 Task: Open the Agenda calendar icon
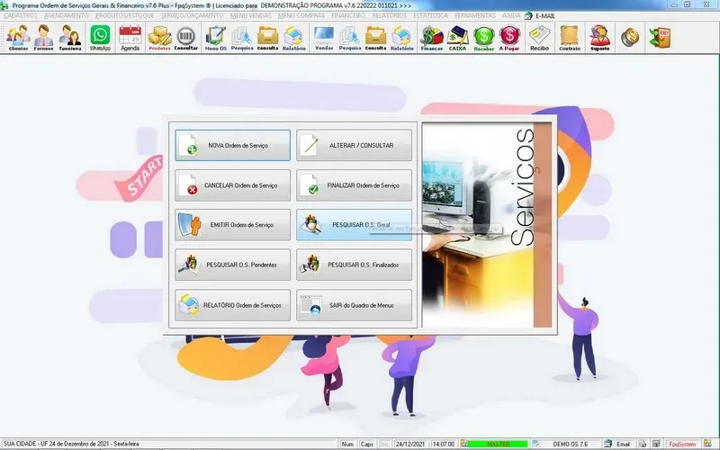tap(130, 38)
